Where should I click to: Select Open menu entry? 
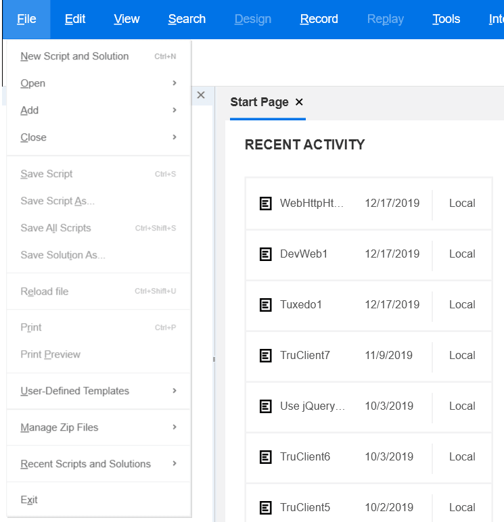[x=99, y=83]
